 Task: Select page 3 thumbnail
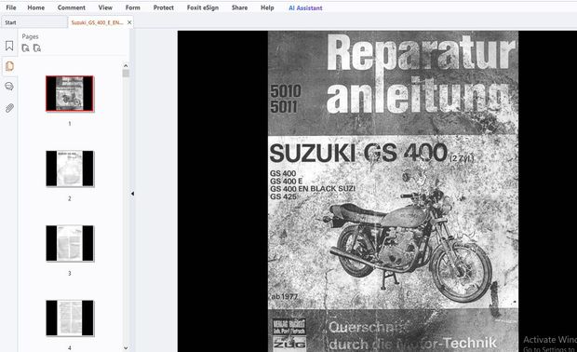70,243
